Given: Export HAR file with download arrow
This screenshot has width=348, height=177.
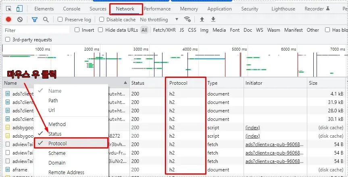Looking at the screenshot, I should pyautogui.click(x=213, y=19).
